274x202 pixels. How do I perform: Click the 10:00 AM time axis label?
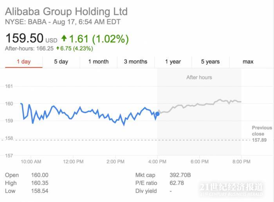31,162
